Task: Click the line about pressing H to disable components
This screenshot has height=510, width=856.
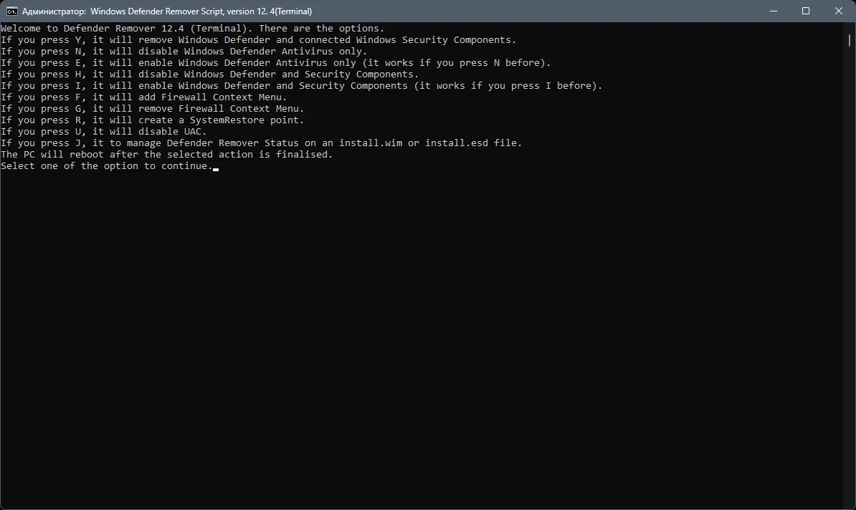Action: 209,74
